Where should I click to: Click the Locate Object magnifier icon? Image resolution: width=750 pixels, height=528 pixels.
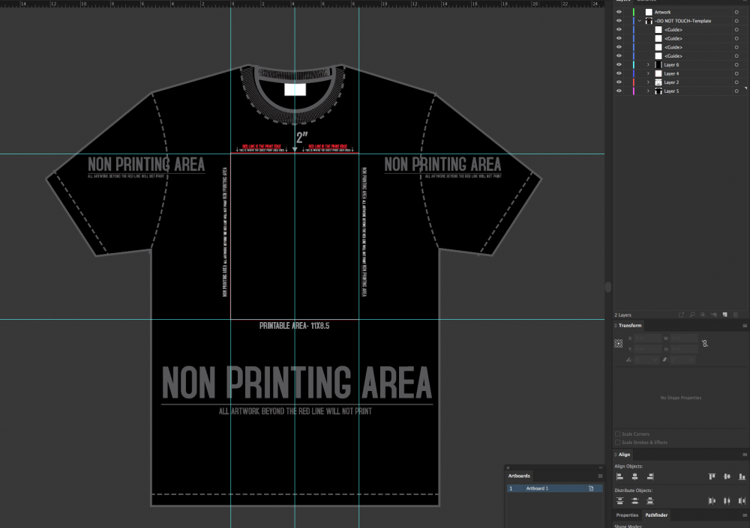click(x=691, y=315)
